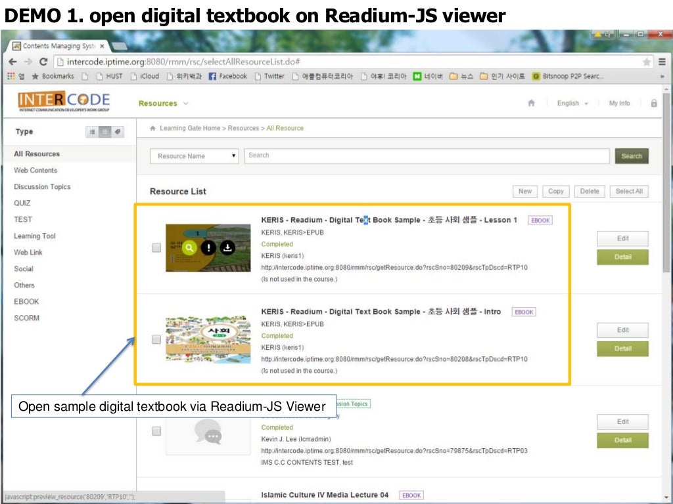Select EBOOK type in sidebar
The height and width of the screenshot is (504, 673).
point(26,301)
